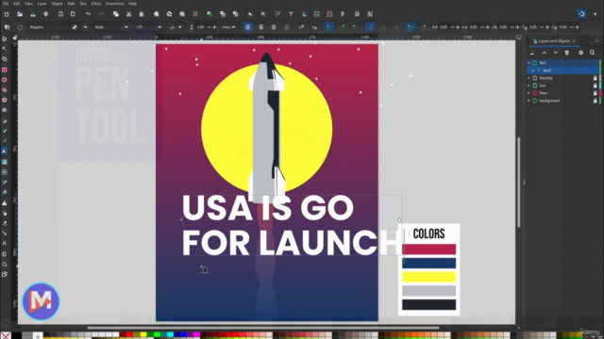This screenshot has height=339, width=604.
Task: Increase line spacing with plus button
Action: pyautogui.click(x=214, y=27)
